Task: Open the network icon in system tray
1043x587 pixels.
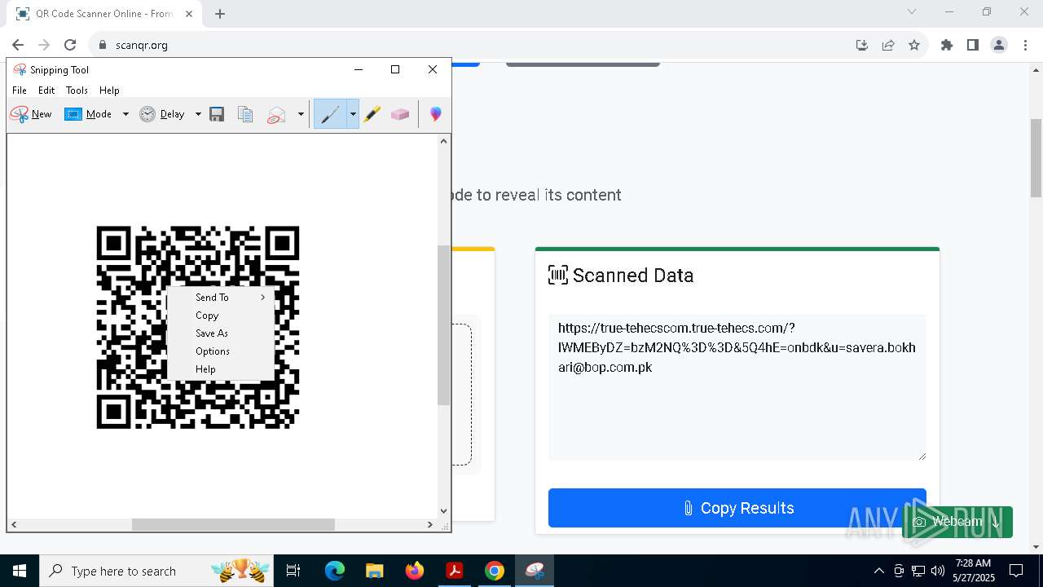Action: coord(918,571)
